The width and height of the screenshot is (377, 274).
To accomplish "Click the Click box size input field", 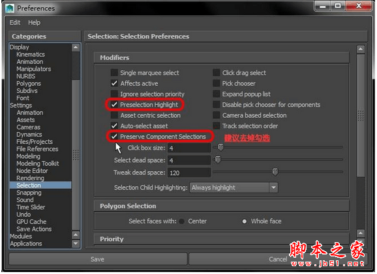I will pyautogui.click(x=189, y=148).
